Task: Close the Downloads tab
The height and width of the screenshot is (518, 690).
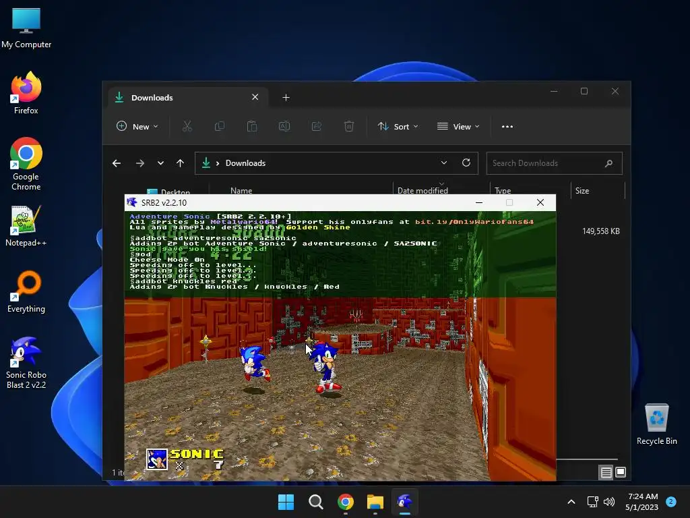Action: (x=255, y=97)
